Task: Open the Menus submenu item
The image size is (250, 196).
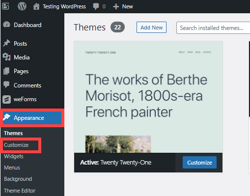Action: (x=12, y=168)
